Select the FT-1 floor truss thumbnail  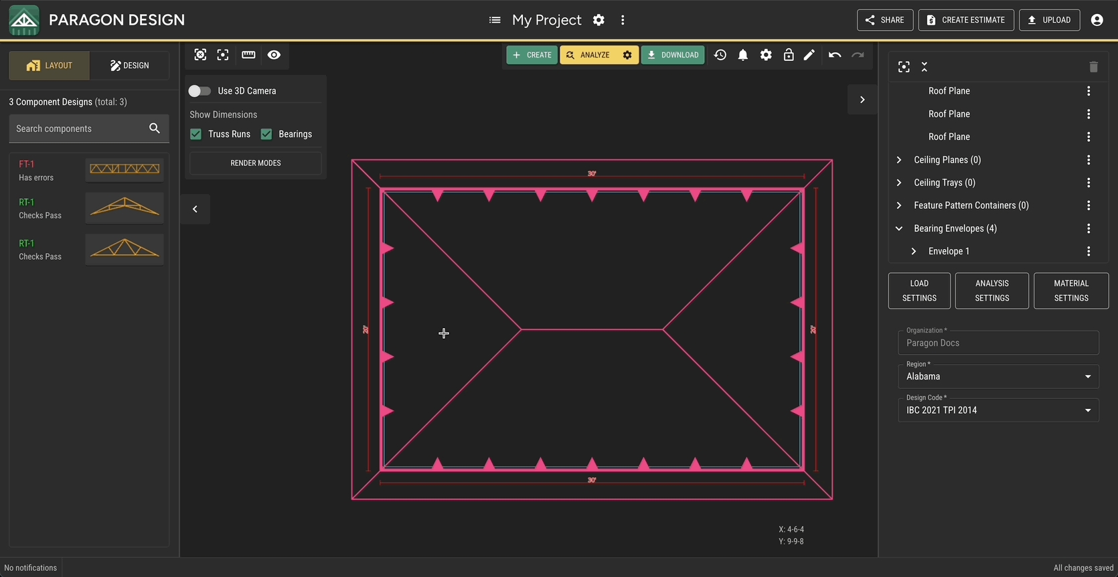125,169
